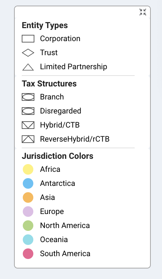This screenshot has width=162, height=279.
Task: Click the Entity Types heading
Action: [45, 25]
